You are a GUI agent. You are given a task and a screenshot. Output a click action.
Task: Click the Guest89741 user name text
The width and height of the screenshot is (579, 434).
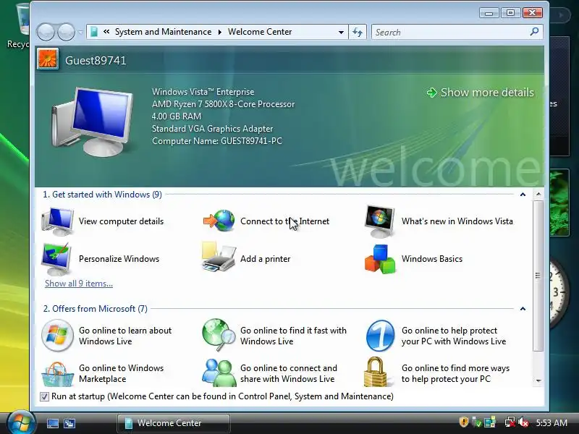96,61
